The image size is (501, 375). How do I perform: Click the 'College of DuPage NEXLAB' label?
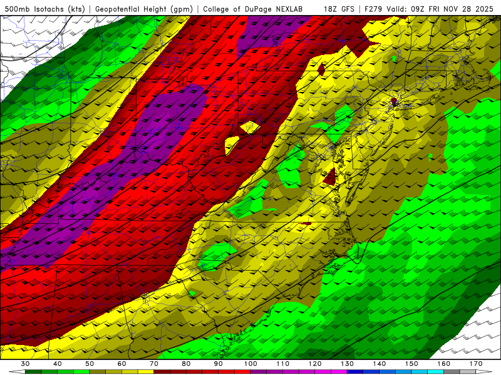253,9
